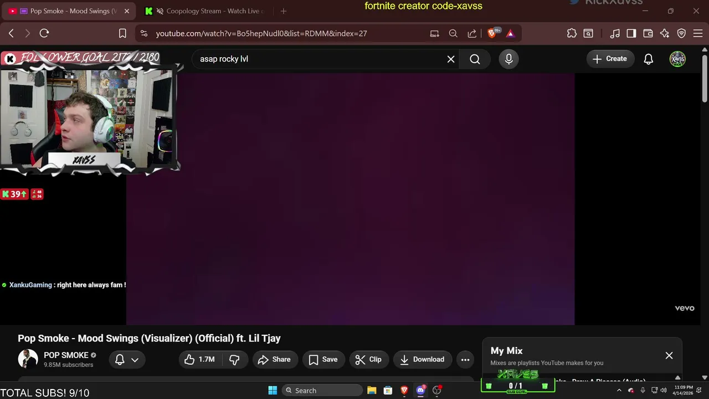This screenshot has width=709, height=399.
Task: Open subscription notification bell dropdown
Action: pos(127,360)
